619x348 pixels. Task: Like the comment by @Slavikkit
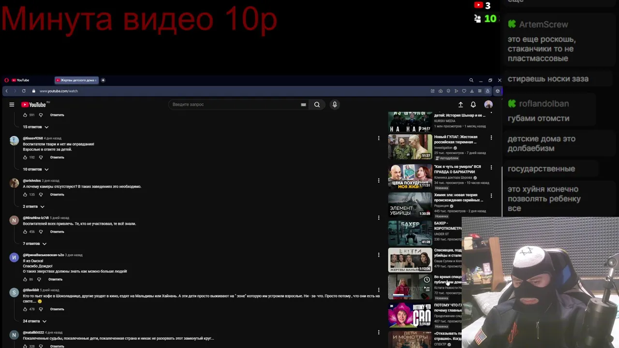coord(25,309)
